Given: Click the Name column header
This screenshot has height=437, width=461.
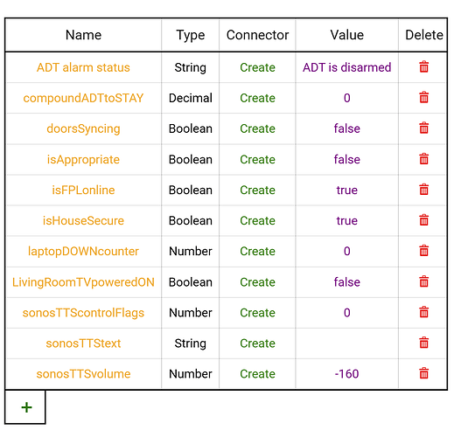Looking at the screenshot, I should click(x=83, y=35).
